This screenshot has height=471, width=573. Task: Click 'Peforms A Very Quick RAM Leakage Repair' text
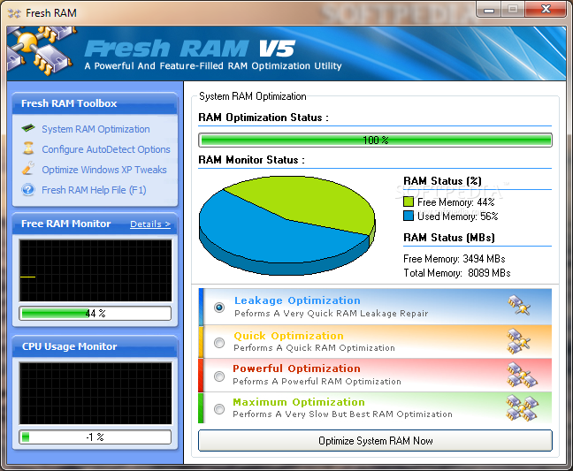click(331, 314)
